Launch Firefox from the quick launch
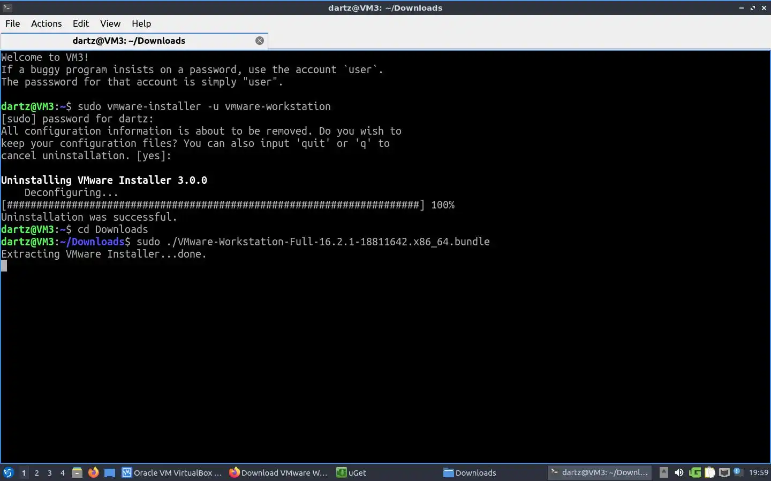This screenshot has width=771, height=481. click(x=94, y=472)
